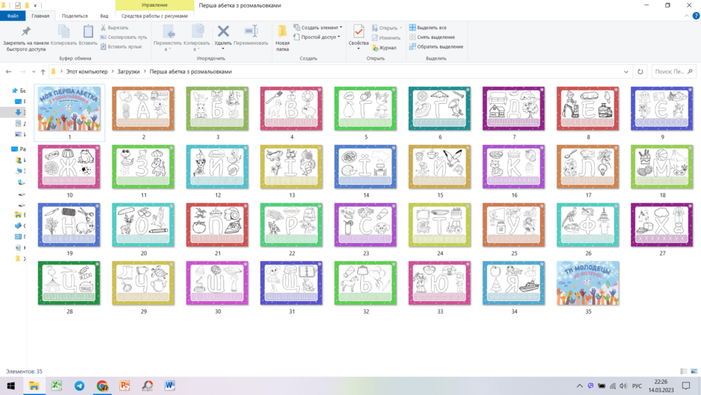Click РУС language indicator in tray

(637, 385)
